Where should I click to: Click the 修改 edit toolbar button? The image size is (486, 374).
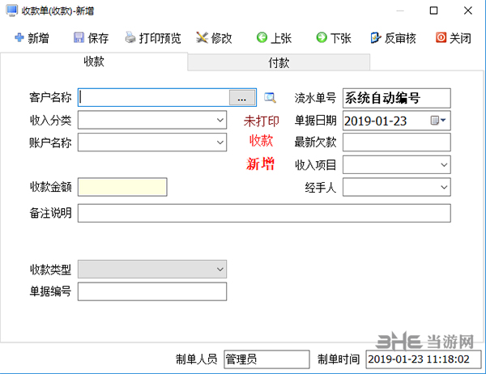[x=214, y=38]
